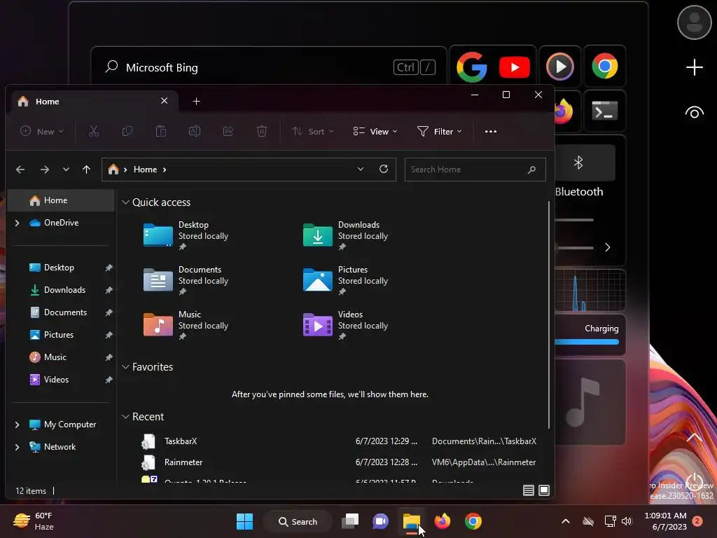717x538 pixels.
Task: Open YouTube shortcut in widget panel
Action: pyautogui.click(x=515, y=67)
